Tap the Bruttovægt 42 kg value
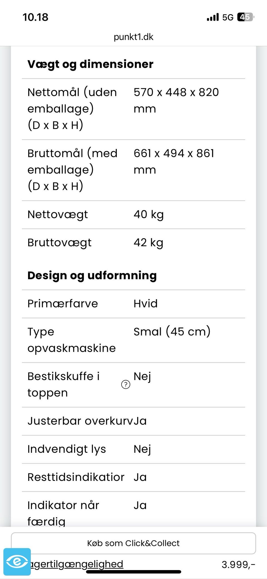 pyautogui.click(x=148, y=243)
